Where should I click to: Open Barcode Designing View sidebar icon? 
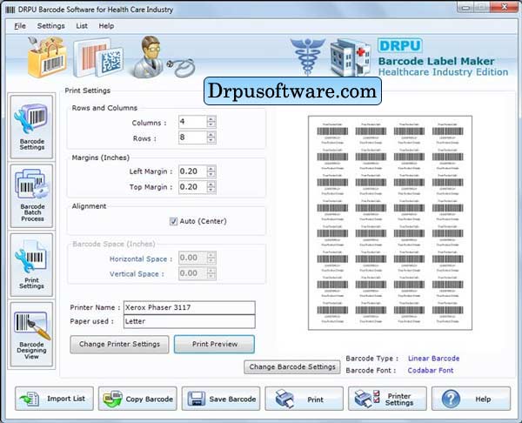click(x=31, y=334)
